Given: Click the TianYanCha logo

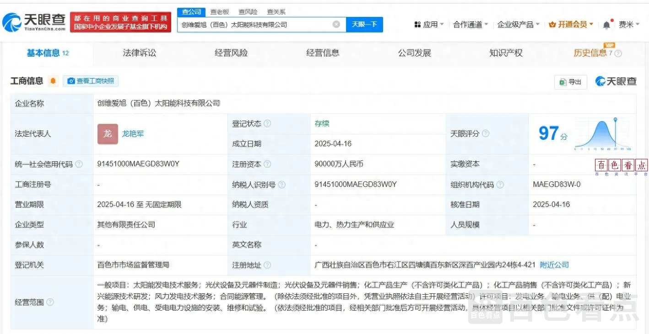Looking at the screenshot, I should pyautogui.click(x=34, y=21).
